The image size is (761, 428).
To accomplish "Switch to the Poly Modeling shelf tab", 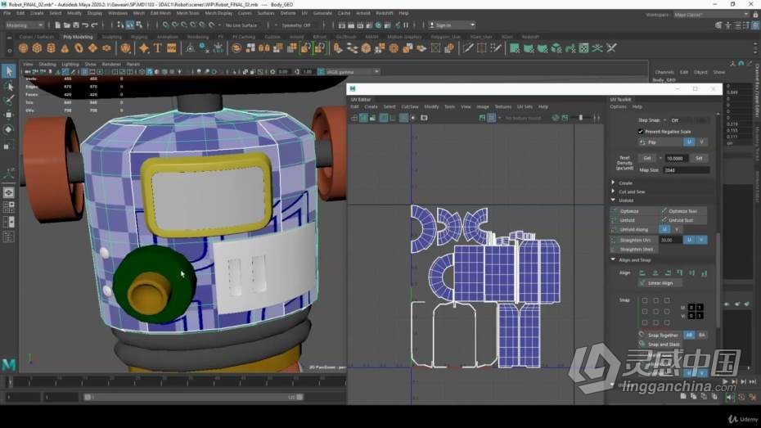I will coord(78,37).
